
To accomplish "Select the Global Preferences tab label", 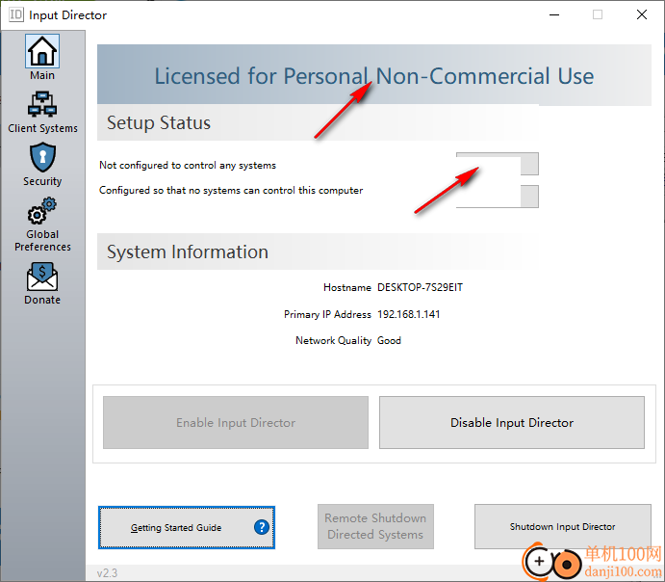I will [x=42, y=240].
